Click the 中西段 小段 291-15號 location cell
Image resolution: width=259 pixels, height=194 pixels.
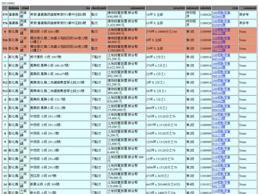[60, 116]
